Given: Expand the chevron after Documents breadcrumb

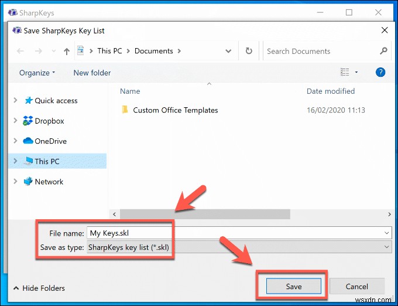Looking at the screenshot, I should [x=179, y=51].
